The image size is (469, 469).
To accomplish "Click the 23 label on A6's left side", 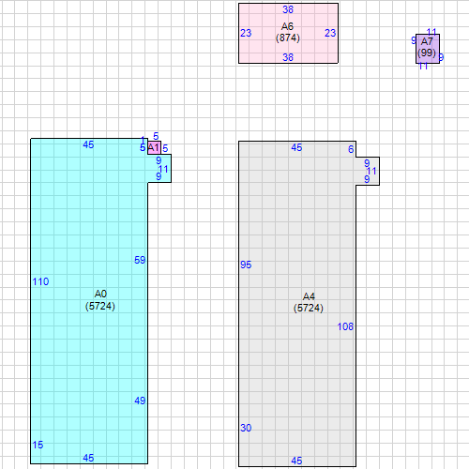I will point(246,33).
